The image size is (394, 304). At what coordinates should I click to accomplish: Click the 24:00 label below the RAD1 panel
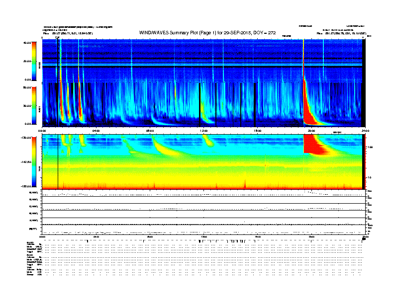(365, 131)
